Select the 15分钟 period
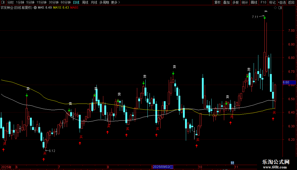297x170 pixels. click(42, 2)
